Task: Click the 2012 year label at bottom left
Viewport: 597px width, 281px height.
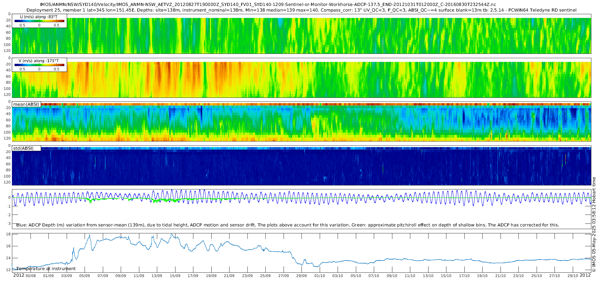Action: pyautogui.click(x=19, y=275)
